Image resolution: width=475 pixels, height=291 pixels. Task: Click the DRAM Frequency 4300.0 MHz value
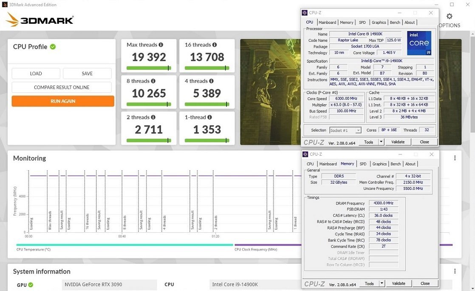tap(383, 203)
